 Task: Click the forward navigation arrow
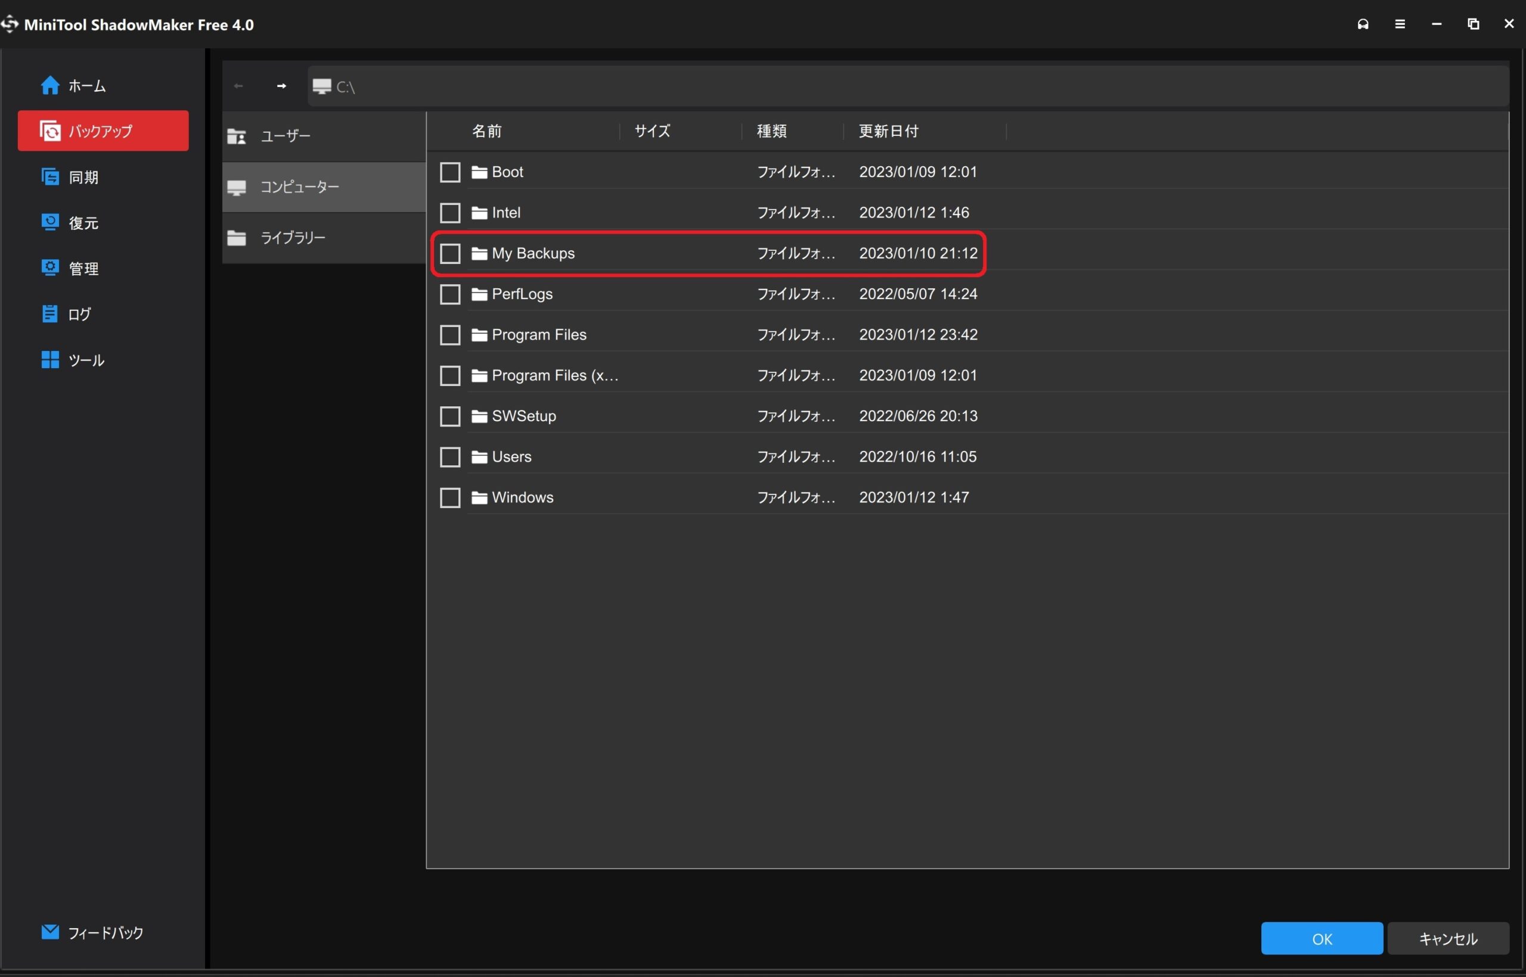coord(281,86)
